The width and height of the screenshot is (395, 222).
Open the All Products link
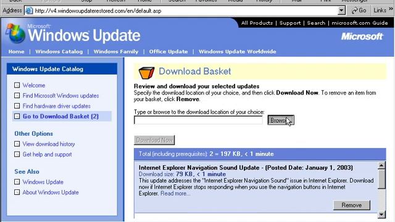pyautogui.click(x=257, y=23)
